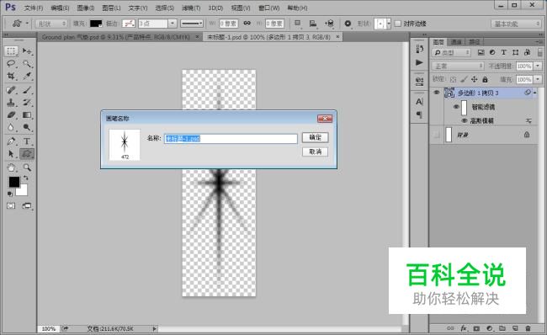The height and width of the screenshot is (335, 547).
Task: Open the 窗口(W) menu
Action: (x=268, y=8)
